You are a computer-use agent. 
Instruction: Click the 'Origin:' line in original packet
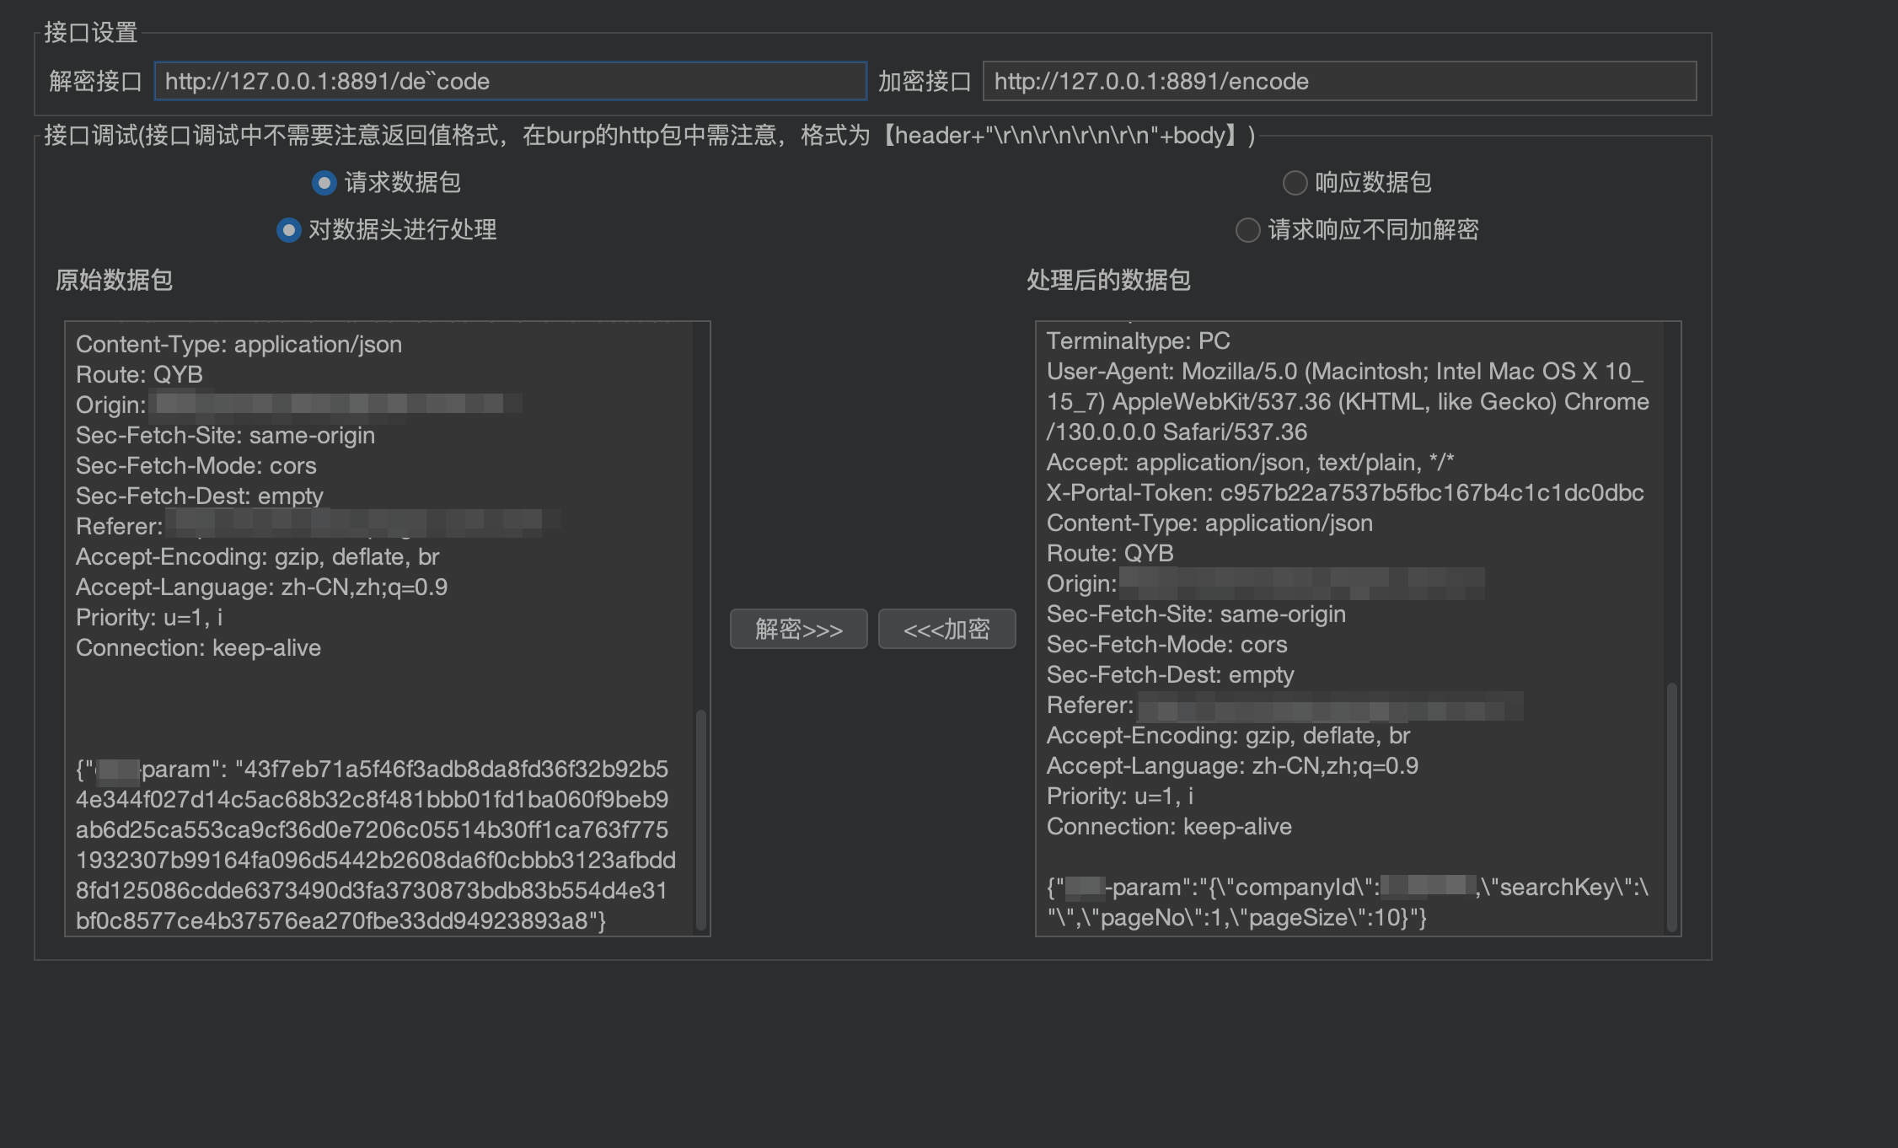[x=299, y=405]
